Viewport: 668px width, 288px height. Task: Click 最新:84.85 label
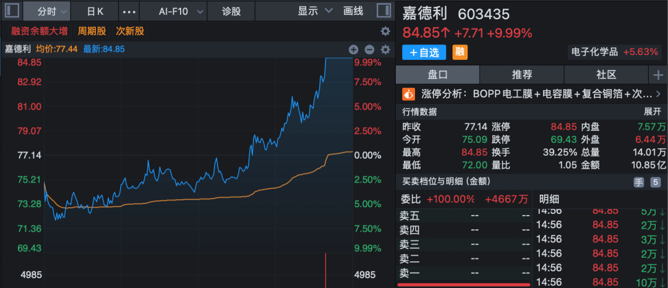click(x=104, y=49)
